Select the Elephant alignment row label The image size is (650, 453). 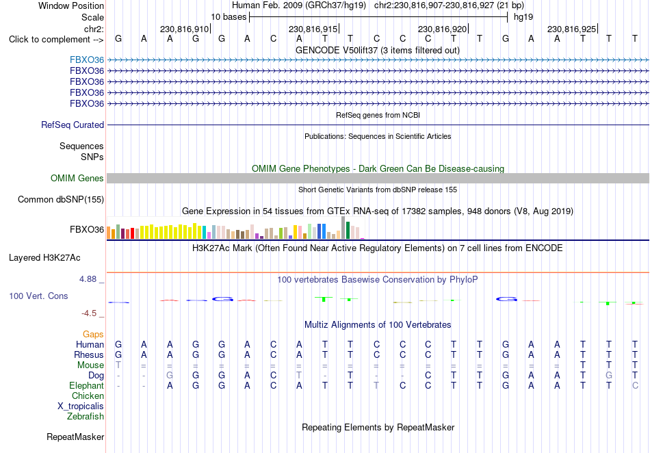point(87,385)
